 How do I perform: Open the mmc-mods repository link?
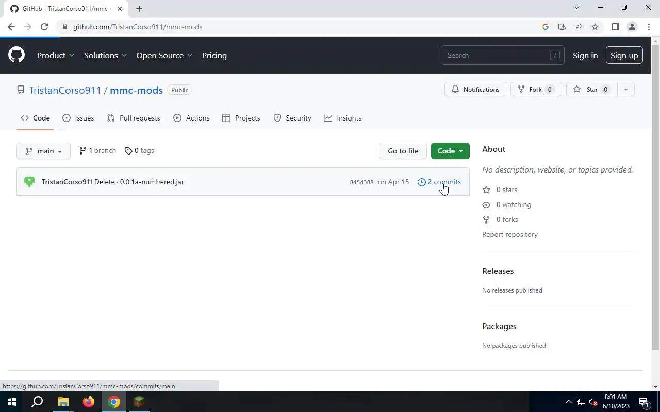[136, 90]
